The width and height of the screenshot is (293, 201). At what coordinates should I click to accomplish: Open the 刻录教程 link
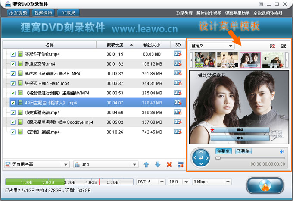pyautogui.click(x=184, y=13)
